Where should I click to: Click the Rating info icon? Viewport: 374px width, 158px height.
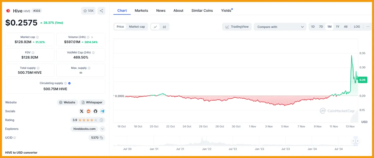(101, 120)
